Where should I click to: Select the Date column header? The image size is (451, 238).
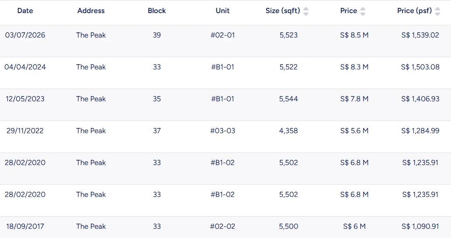point(25,10)
